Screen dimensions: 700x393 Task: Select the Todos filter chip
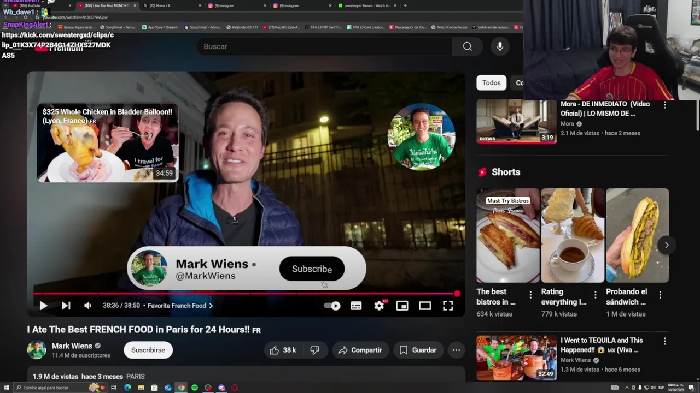(x=491, y=83)
